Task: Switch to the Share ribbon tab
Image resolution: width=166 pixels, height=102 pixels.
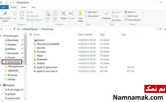Action: coord(24,7)
